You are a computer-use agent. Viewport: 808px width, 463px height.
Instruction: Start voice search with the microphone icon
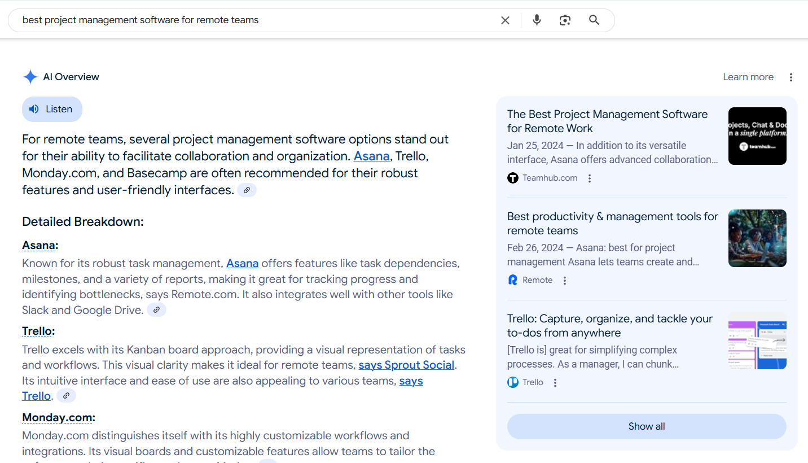pos(537,20)
